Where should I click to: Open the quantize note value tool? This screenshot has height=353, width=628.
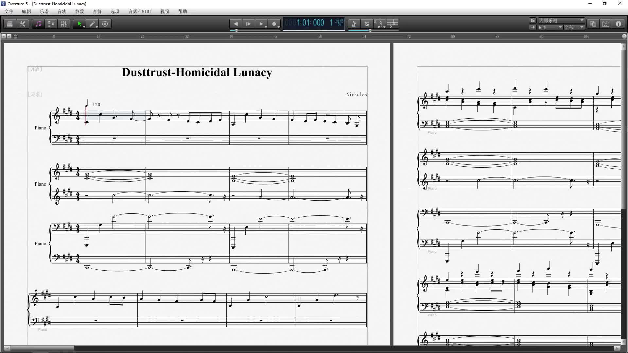point(379,24)
